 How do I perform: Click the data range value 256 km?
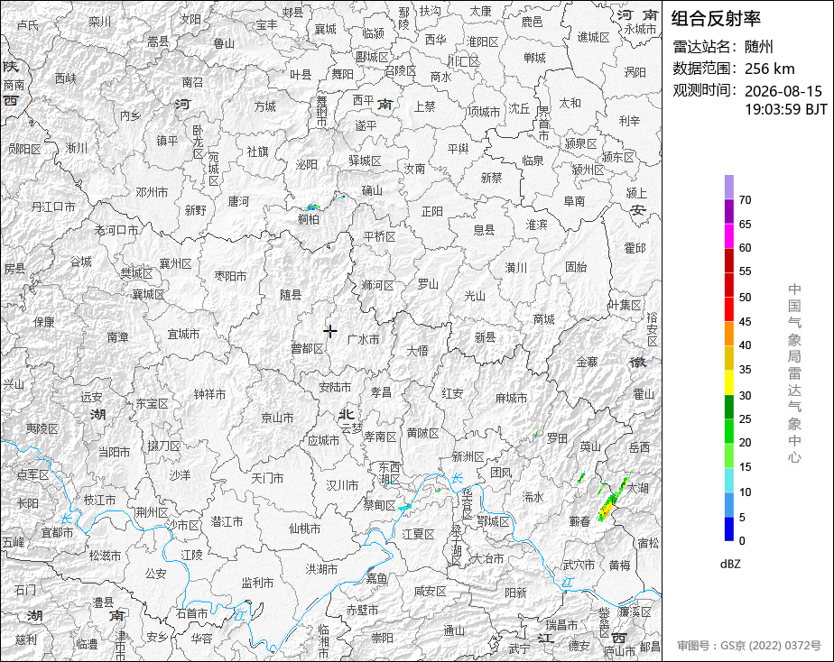click(x=769, y=69)
